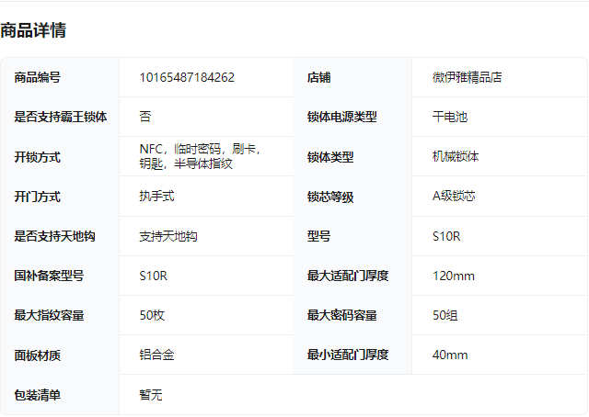The width and height of the screenshot is (589, 417).
Task: Select the 支持天地钩 value
Action: pos(168,236)
